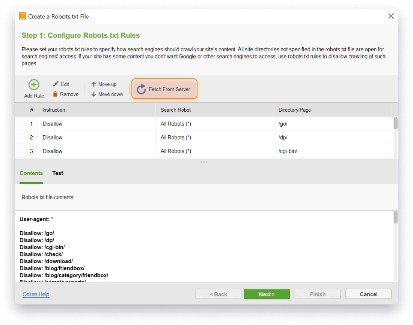The width and height of the screenshot is (413, 325).
Task: Switch to the Test tab
Action: (x=58, y=173)
